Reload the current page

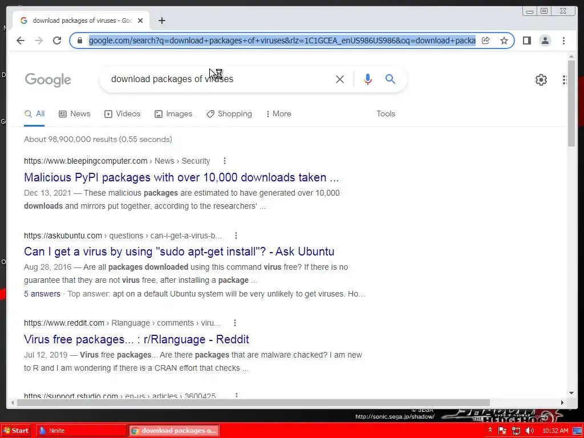click(x=57, y=40)
